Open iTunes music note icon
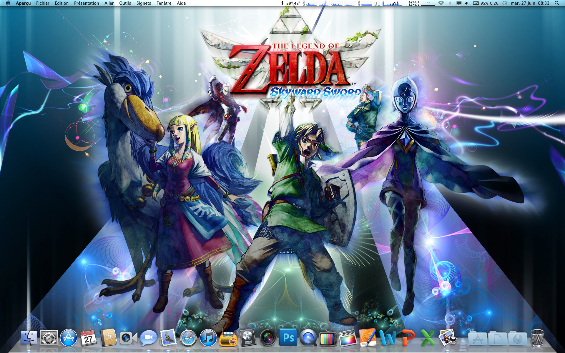This screenshot has width=565, height=353. coord(208,338)
